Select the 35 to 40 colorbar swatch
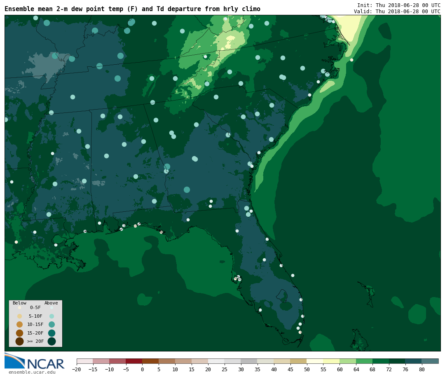 [266, 361]
